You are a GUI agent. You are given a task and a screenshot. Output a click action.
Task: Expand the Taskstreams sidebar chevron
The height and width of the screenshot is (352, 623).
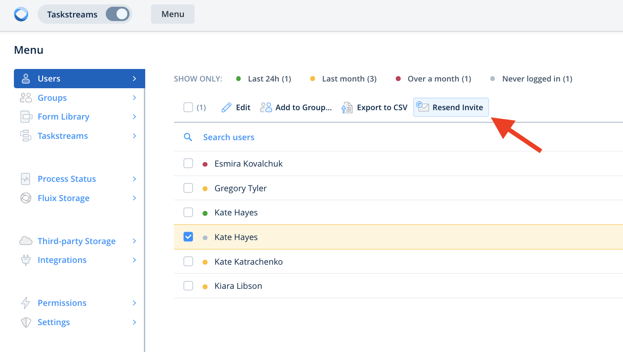(x=134, y=136)
